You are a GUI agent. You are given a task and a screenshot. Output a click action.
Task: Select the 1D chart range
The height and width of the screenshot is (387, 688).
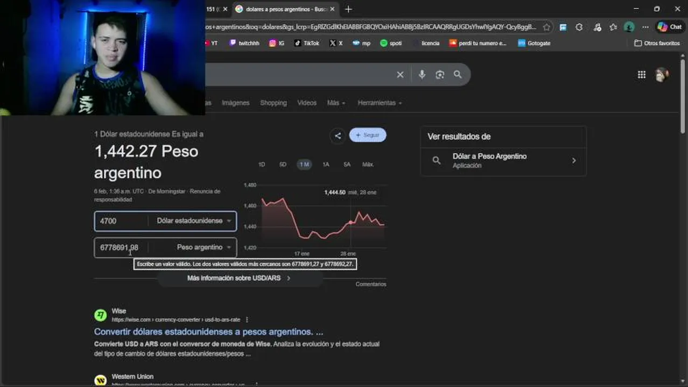point(262,164)
